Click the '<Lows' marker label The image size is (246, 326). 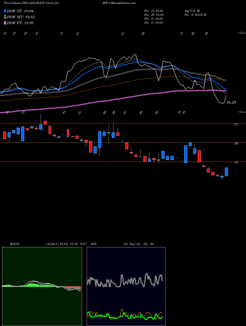click(x=242, y=112)
